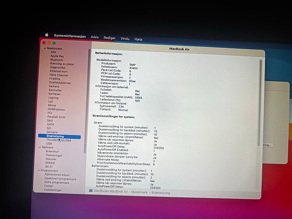
Task: Select Thunderbolt/USB4 in the sidebar
Action: [x=58, y=140]
